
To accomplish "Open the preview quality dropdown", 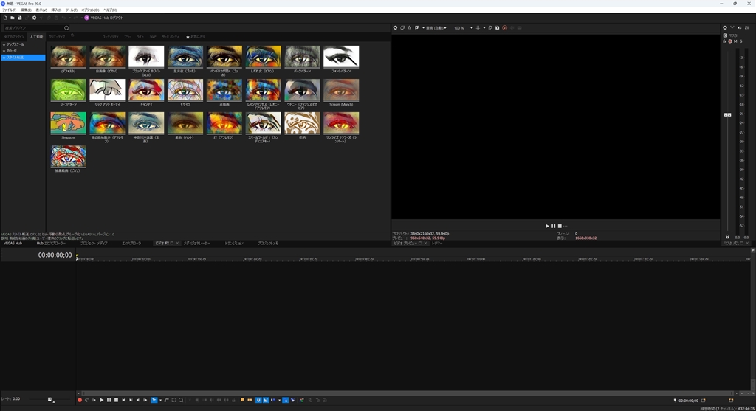I will tap(435, 28).
